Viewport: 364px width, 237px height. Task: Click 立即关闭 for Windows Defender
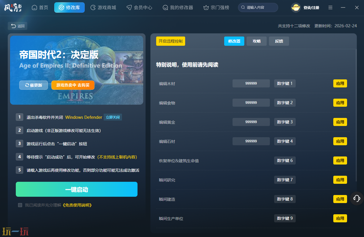point(113,117)
